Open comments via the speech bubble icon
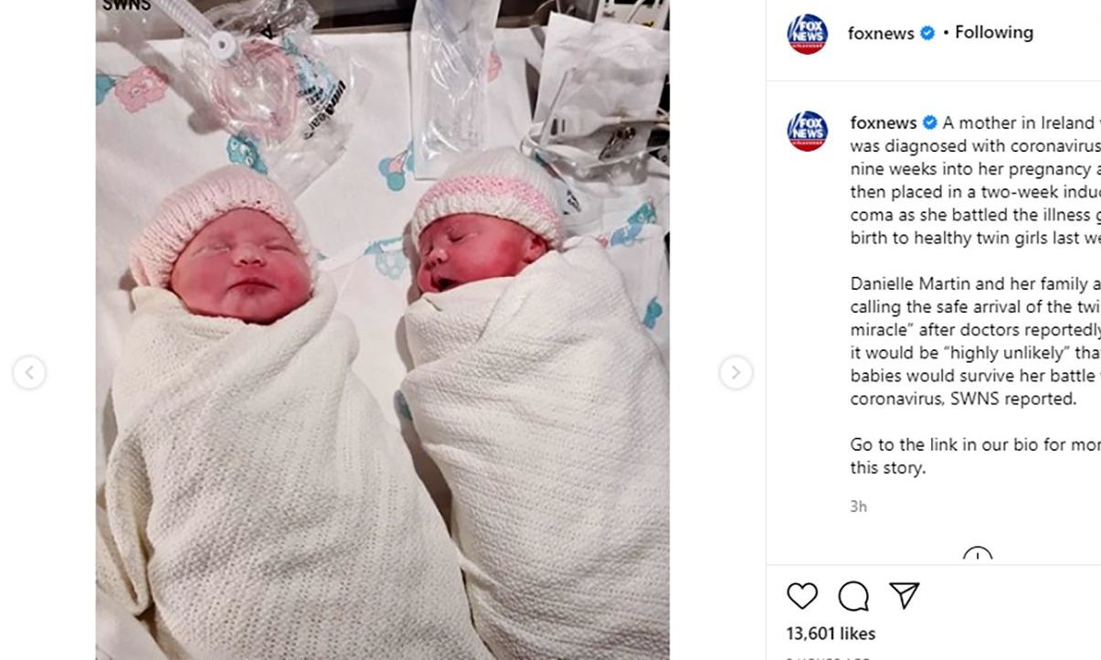This screenshot has height=660, width=1101. 853,596
